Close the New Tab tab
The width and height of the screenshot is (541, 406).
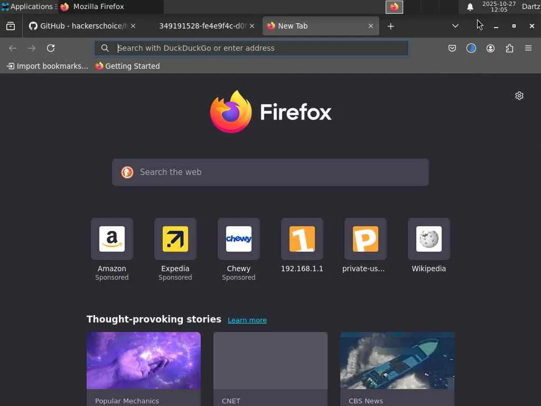371,26
